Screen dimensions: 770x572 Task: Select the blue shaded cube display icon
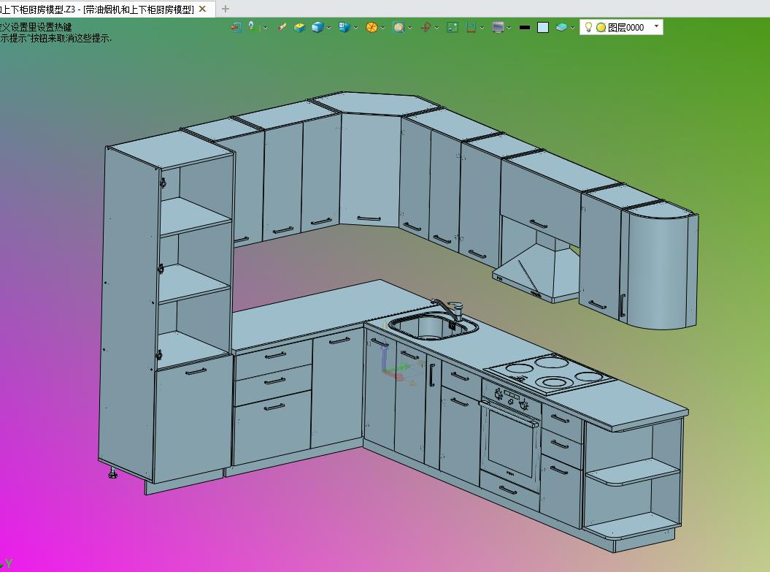[317, 27]
